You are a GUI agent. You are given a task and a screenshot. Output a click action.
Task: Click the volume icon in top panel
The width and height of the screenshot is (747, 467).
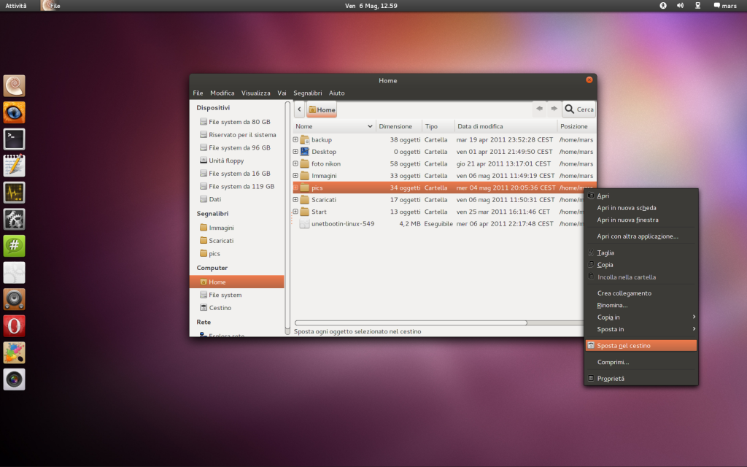click(680, 5)
